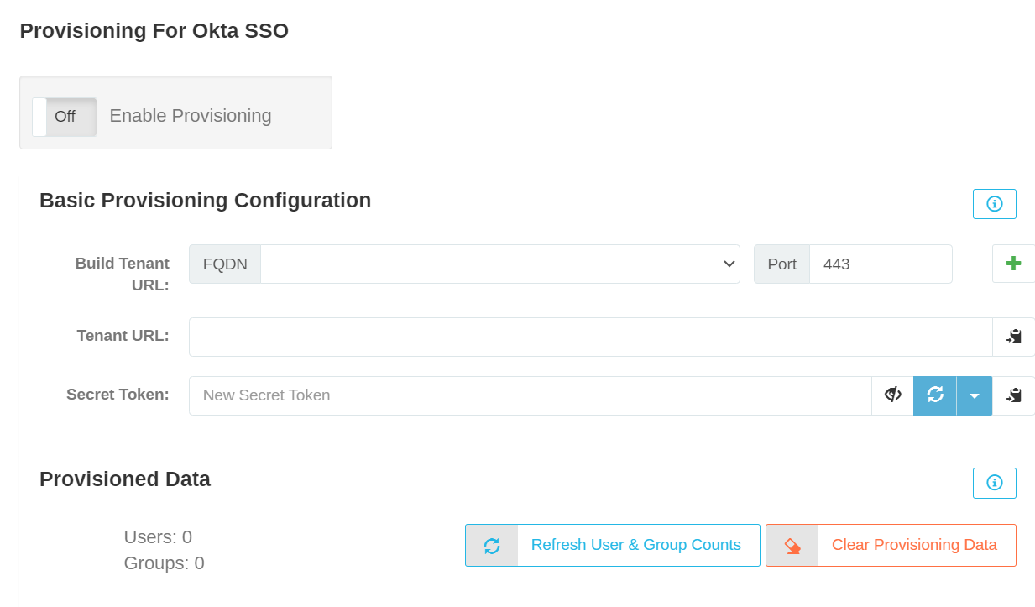Open the Basic Provisioning Configuration info icon
Screen dimensions: 1035x607
pyautogui.click(x=995, y=204)
